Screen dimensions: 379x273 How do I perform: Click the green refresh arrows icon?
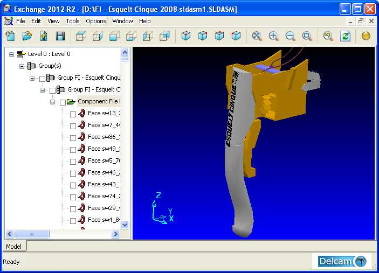tap(345, 36)
